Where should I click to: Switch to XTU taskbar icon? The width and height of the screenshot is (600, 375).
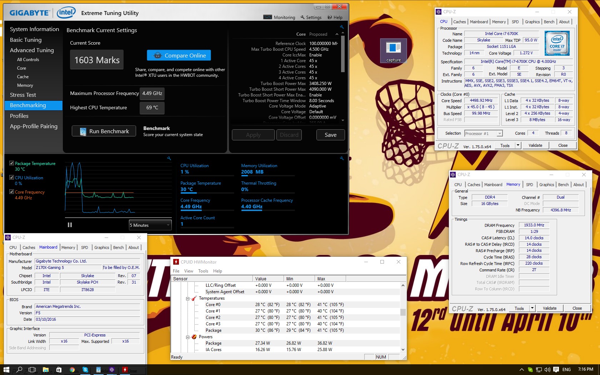[98, 370]
